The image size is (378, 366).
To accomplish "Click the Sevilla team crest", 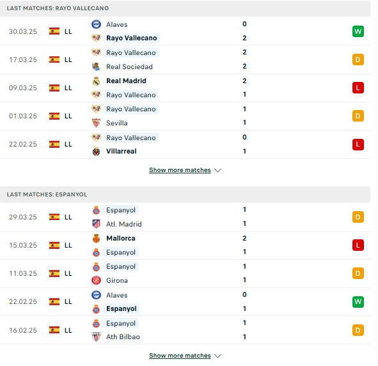I will [x=96, y=123].
